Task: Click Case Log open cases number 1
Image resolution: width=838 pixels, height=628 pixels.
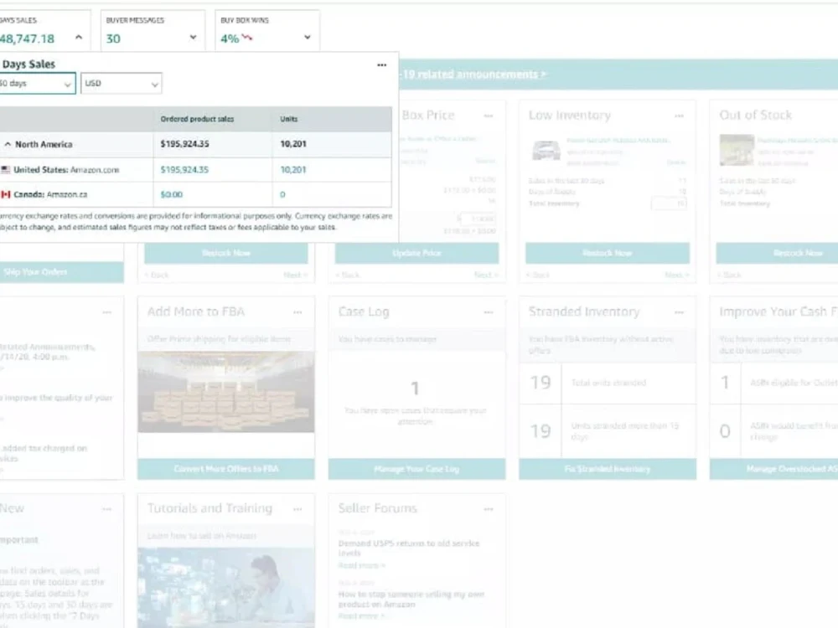Action: click(x=415, y=389)
